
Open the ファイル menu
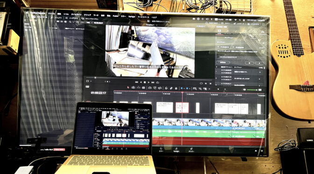(51, 14)
